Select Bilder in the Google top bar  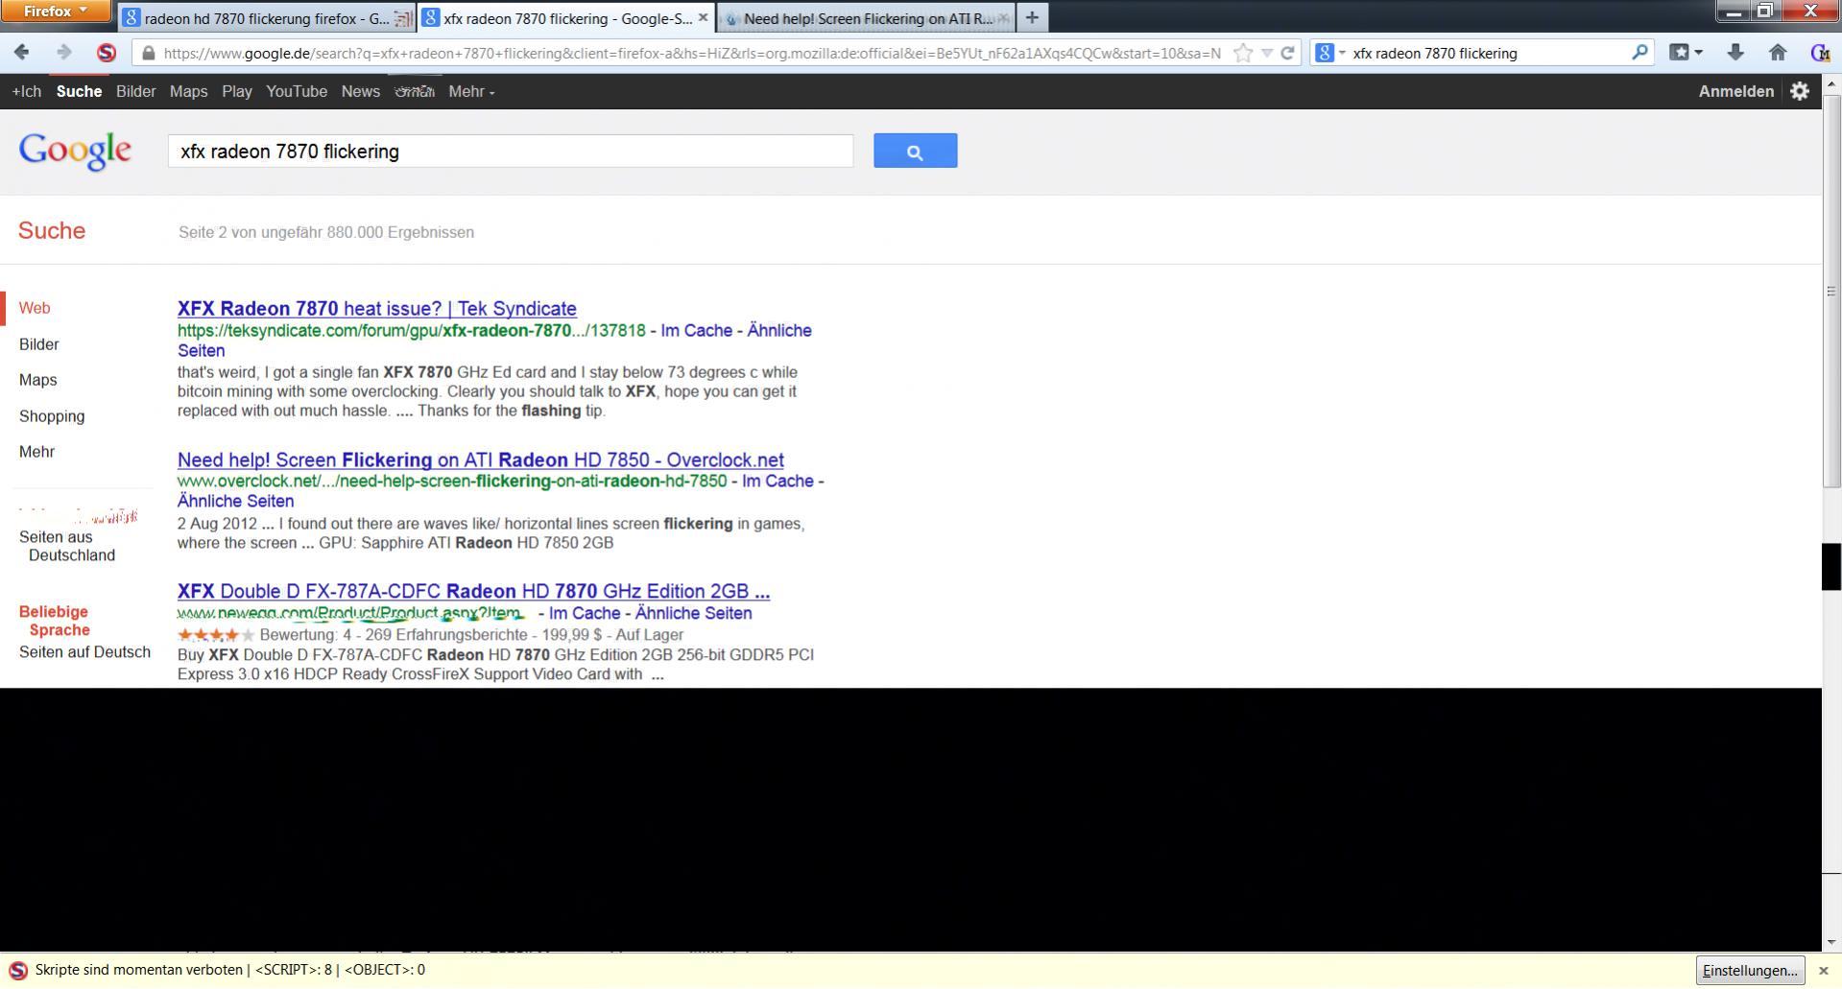tap(135, 92)
